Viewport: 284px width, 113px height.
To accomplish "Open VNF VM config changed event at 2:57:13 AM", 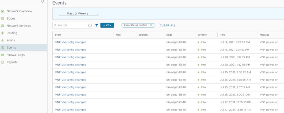I will (70, 87).
